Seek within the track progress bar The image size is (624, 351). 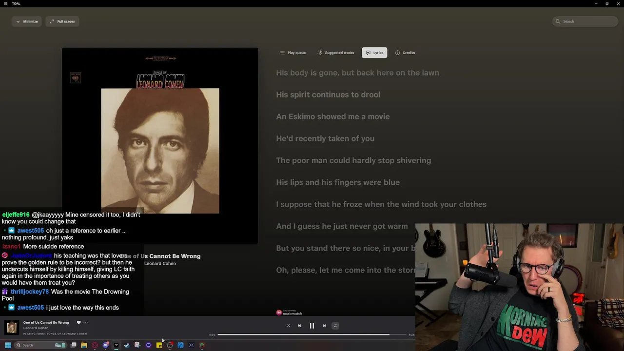[312, 335]
